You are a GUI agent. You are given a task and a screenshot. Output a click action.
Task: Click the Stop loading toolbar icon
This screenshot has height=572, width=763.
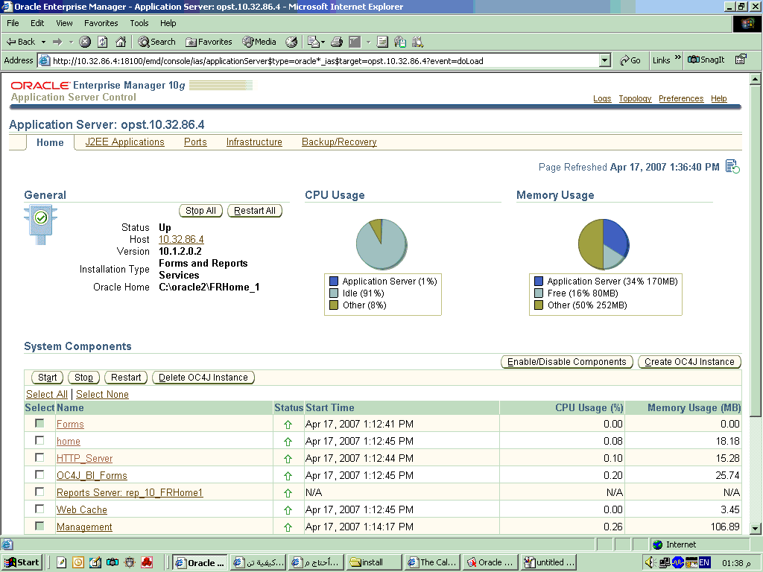[x=86, y=42]
